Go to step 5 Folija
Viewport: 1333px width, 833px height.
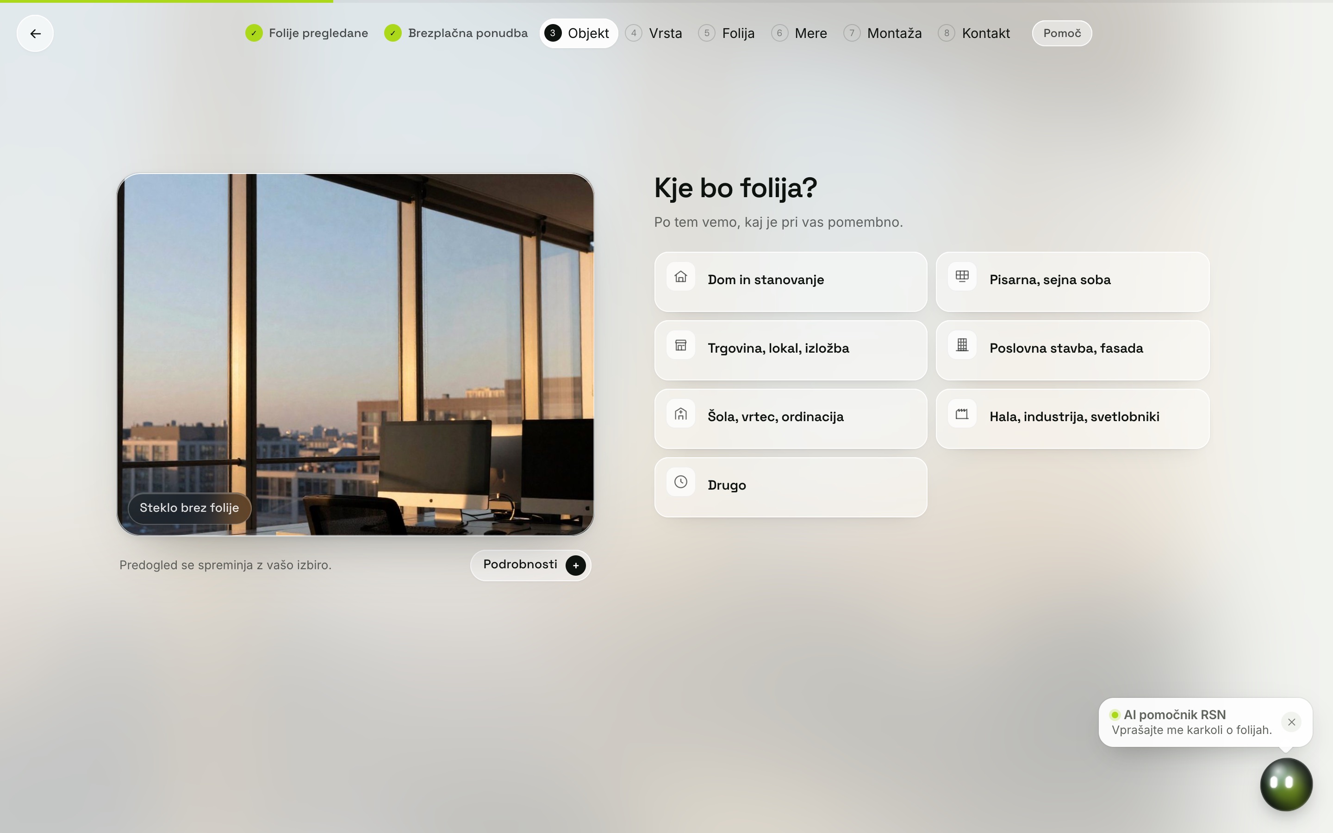[727, 33]
